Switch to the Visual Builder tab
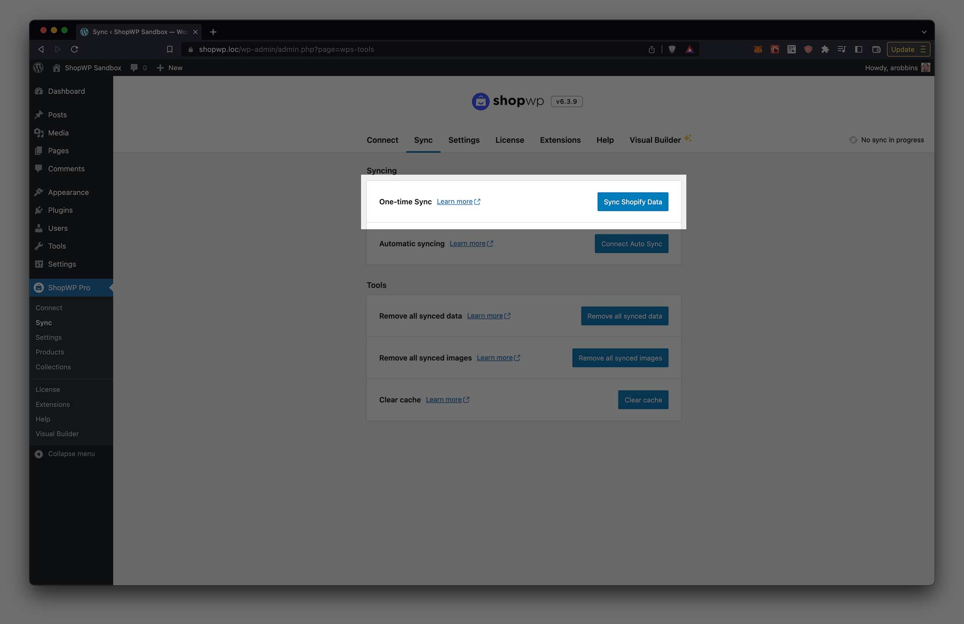Screen dimensions: 964x624 pyautogui.click(x=660, y=140)
